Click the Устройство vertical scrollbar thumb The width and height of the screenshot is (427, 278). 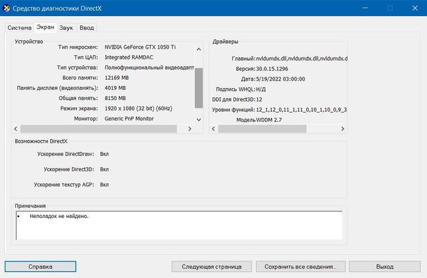point(199,88)
